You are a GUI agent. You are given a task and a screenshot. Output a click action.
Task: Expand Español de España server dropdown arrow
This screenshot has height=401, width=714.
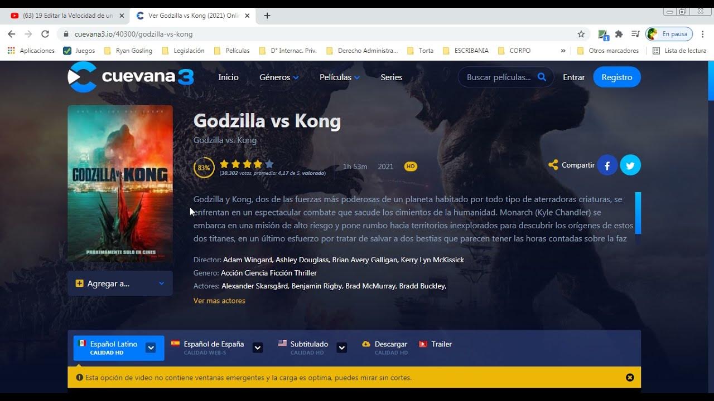tap(258, 348)
